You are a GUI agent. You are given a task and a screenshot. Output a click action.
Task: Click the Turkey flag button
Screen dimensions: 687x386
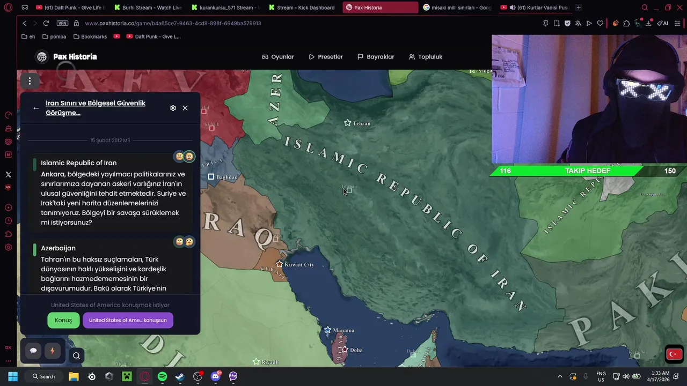(674, 354)
